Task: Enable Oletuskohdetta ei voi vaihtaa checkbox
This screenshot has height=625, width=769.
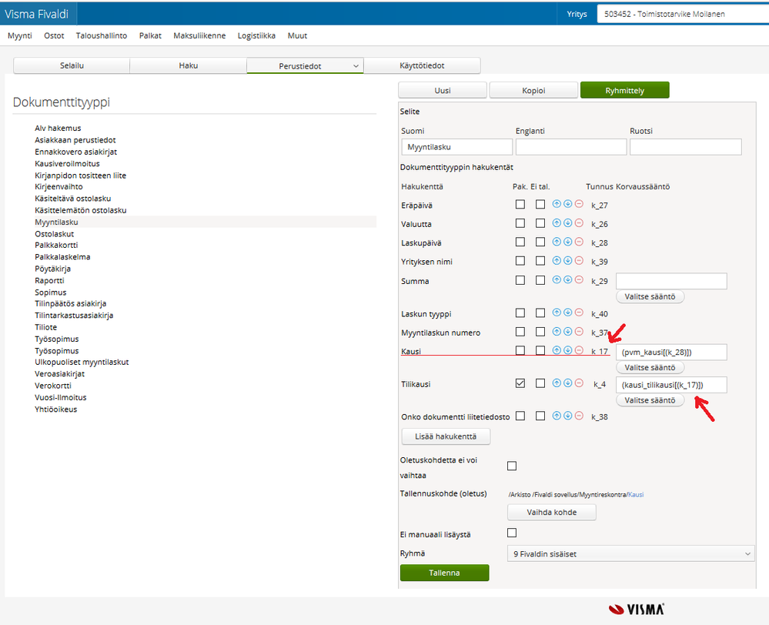Action: point(512,466)
